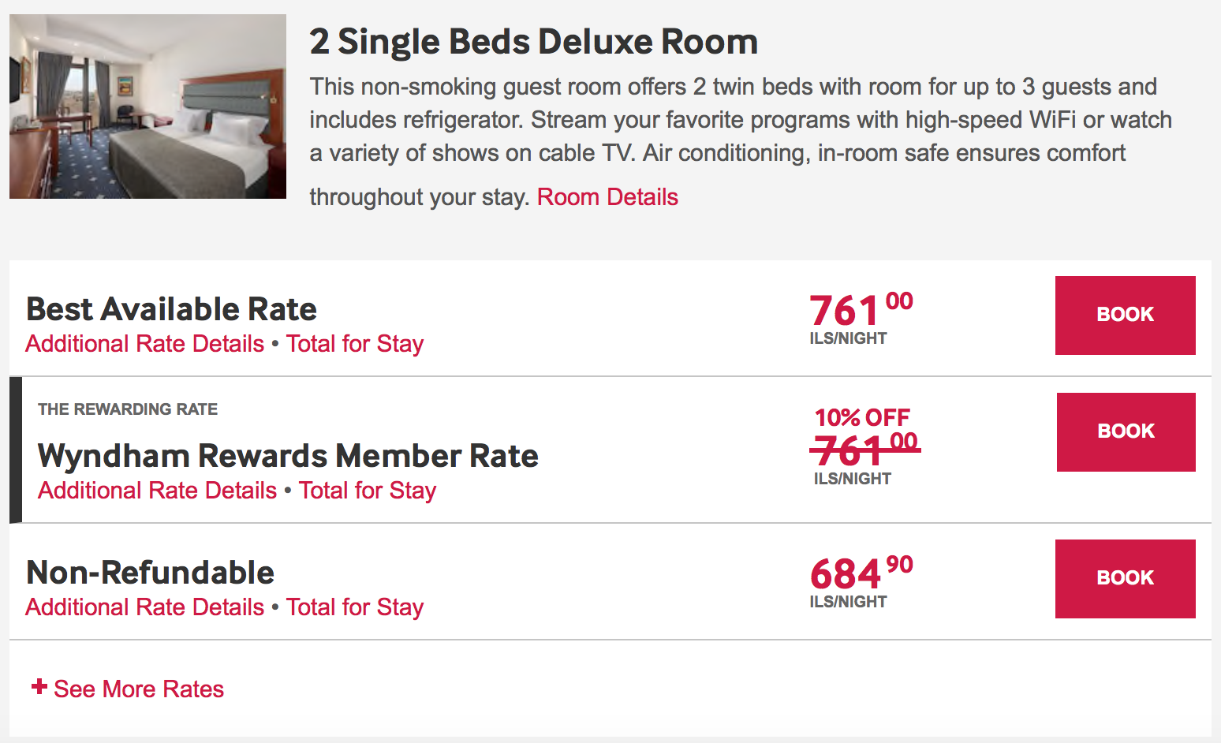The image size is (1221, 743).
Task: Book the Wyndham Rewards Member Rate
Action: click(1126, 431)
